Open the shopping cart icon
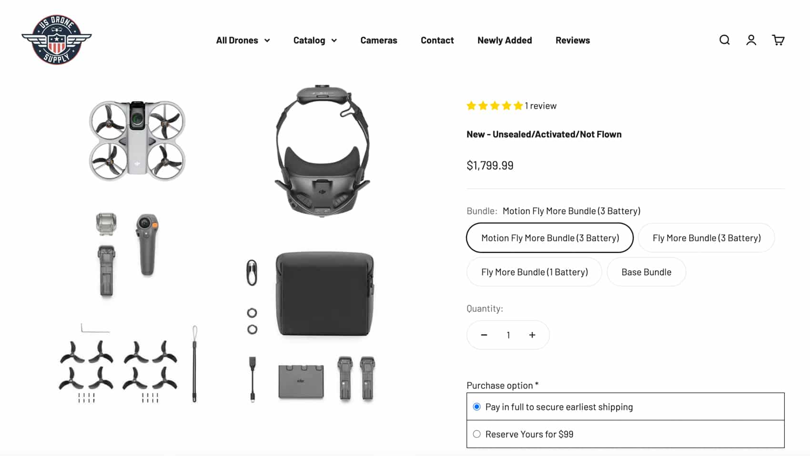This screenshot has width=810, height=456. pos(778,40)
